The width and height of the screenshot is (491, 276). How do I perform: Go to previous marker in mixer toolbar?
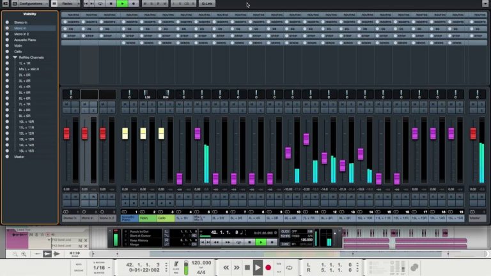(86, 4)
